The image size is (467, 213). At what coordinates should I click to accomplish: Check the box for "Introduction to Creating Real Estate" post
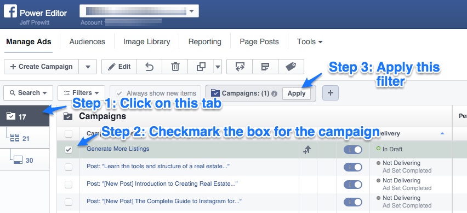[x=69, y=185]
